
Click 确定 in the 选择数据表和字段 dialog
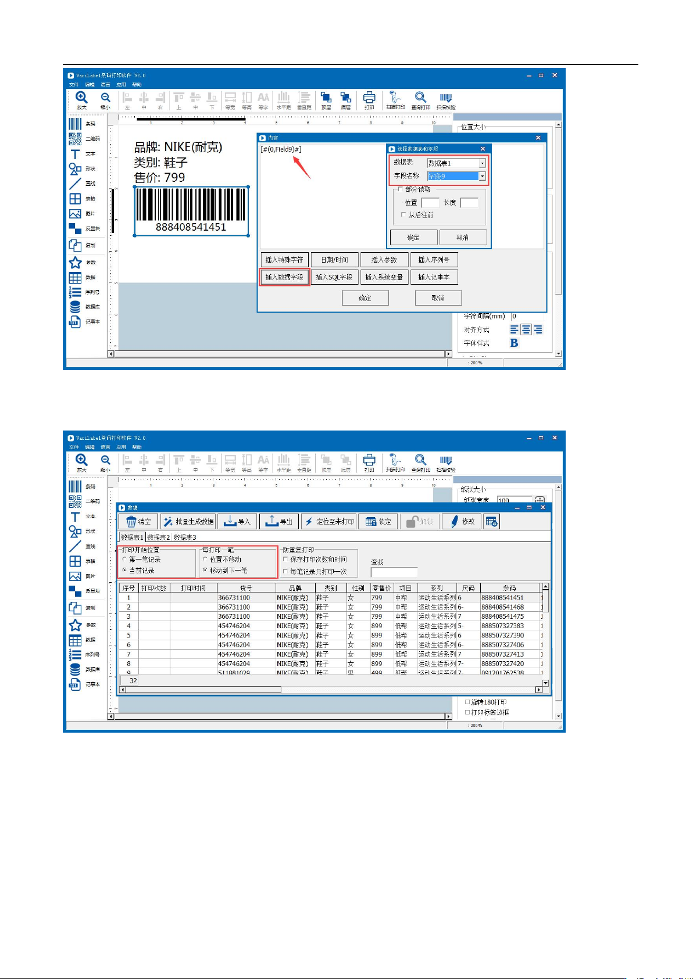coord(413,237)
